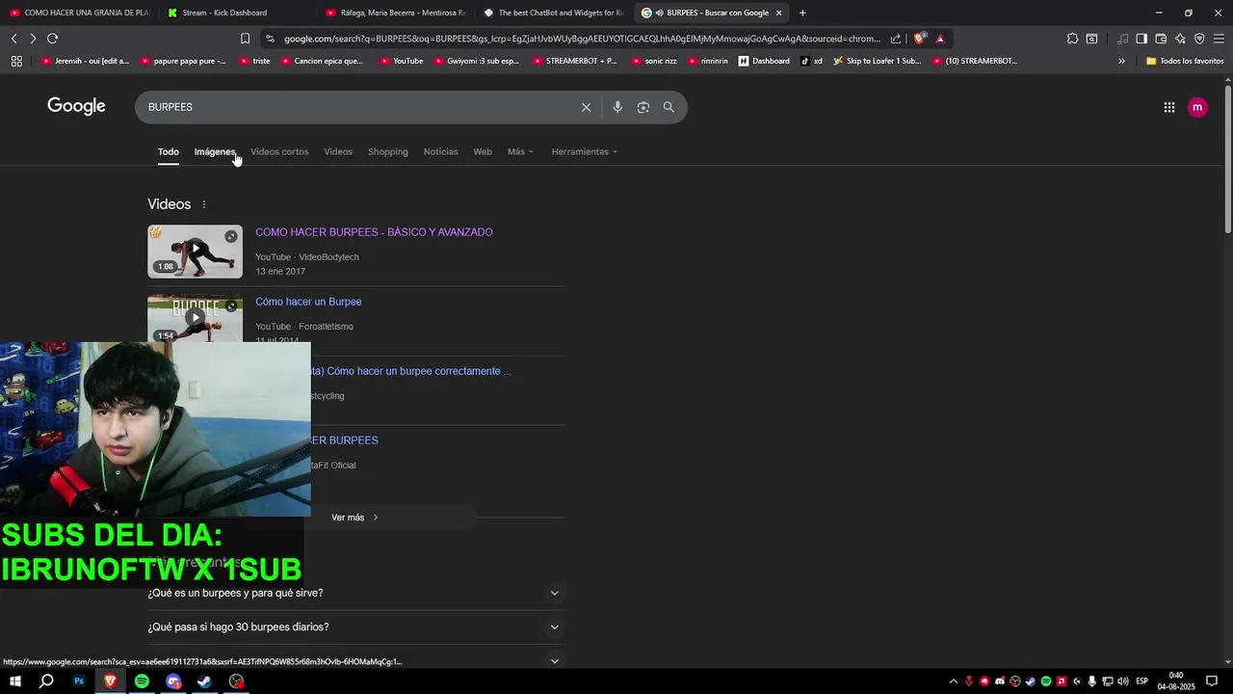Viewport: 1233px width, 694px height.
Task: Click the share page icon in address bar
Action: click(x=896, y=39)
